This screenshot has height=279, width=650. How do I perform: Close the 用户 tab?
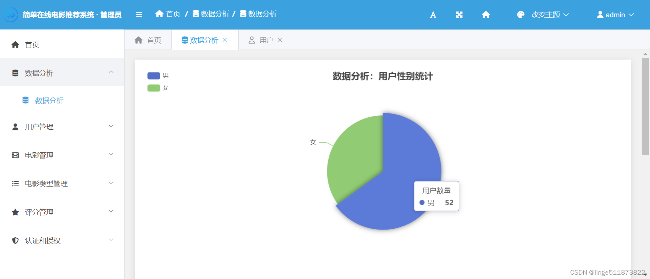tap(280, 40)
